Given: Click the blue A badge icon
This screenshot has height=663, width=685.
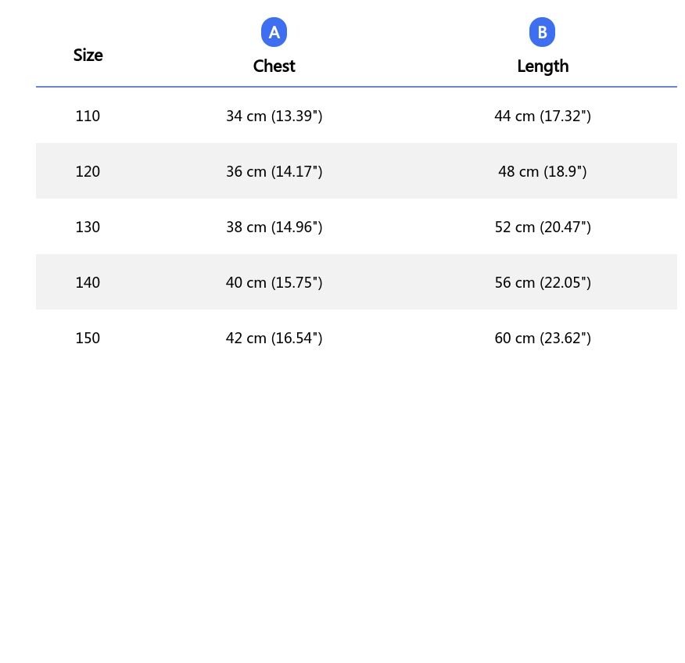Looking at the screenshot, I should pos(274,32).
